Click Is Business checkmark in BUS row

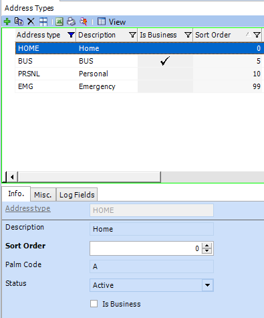[x=165, y=61]
